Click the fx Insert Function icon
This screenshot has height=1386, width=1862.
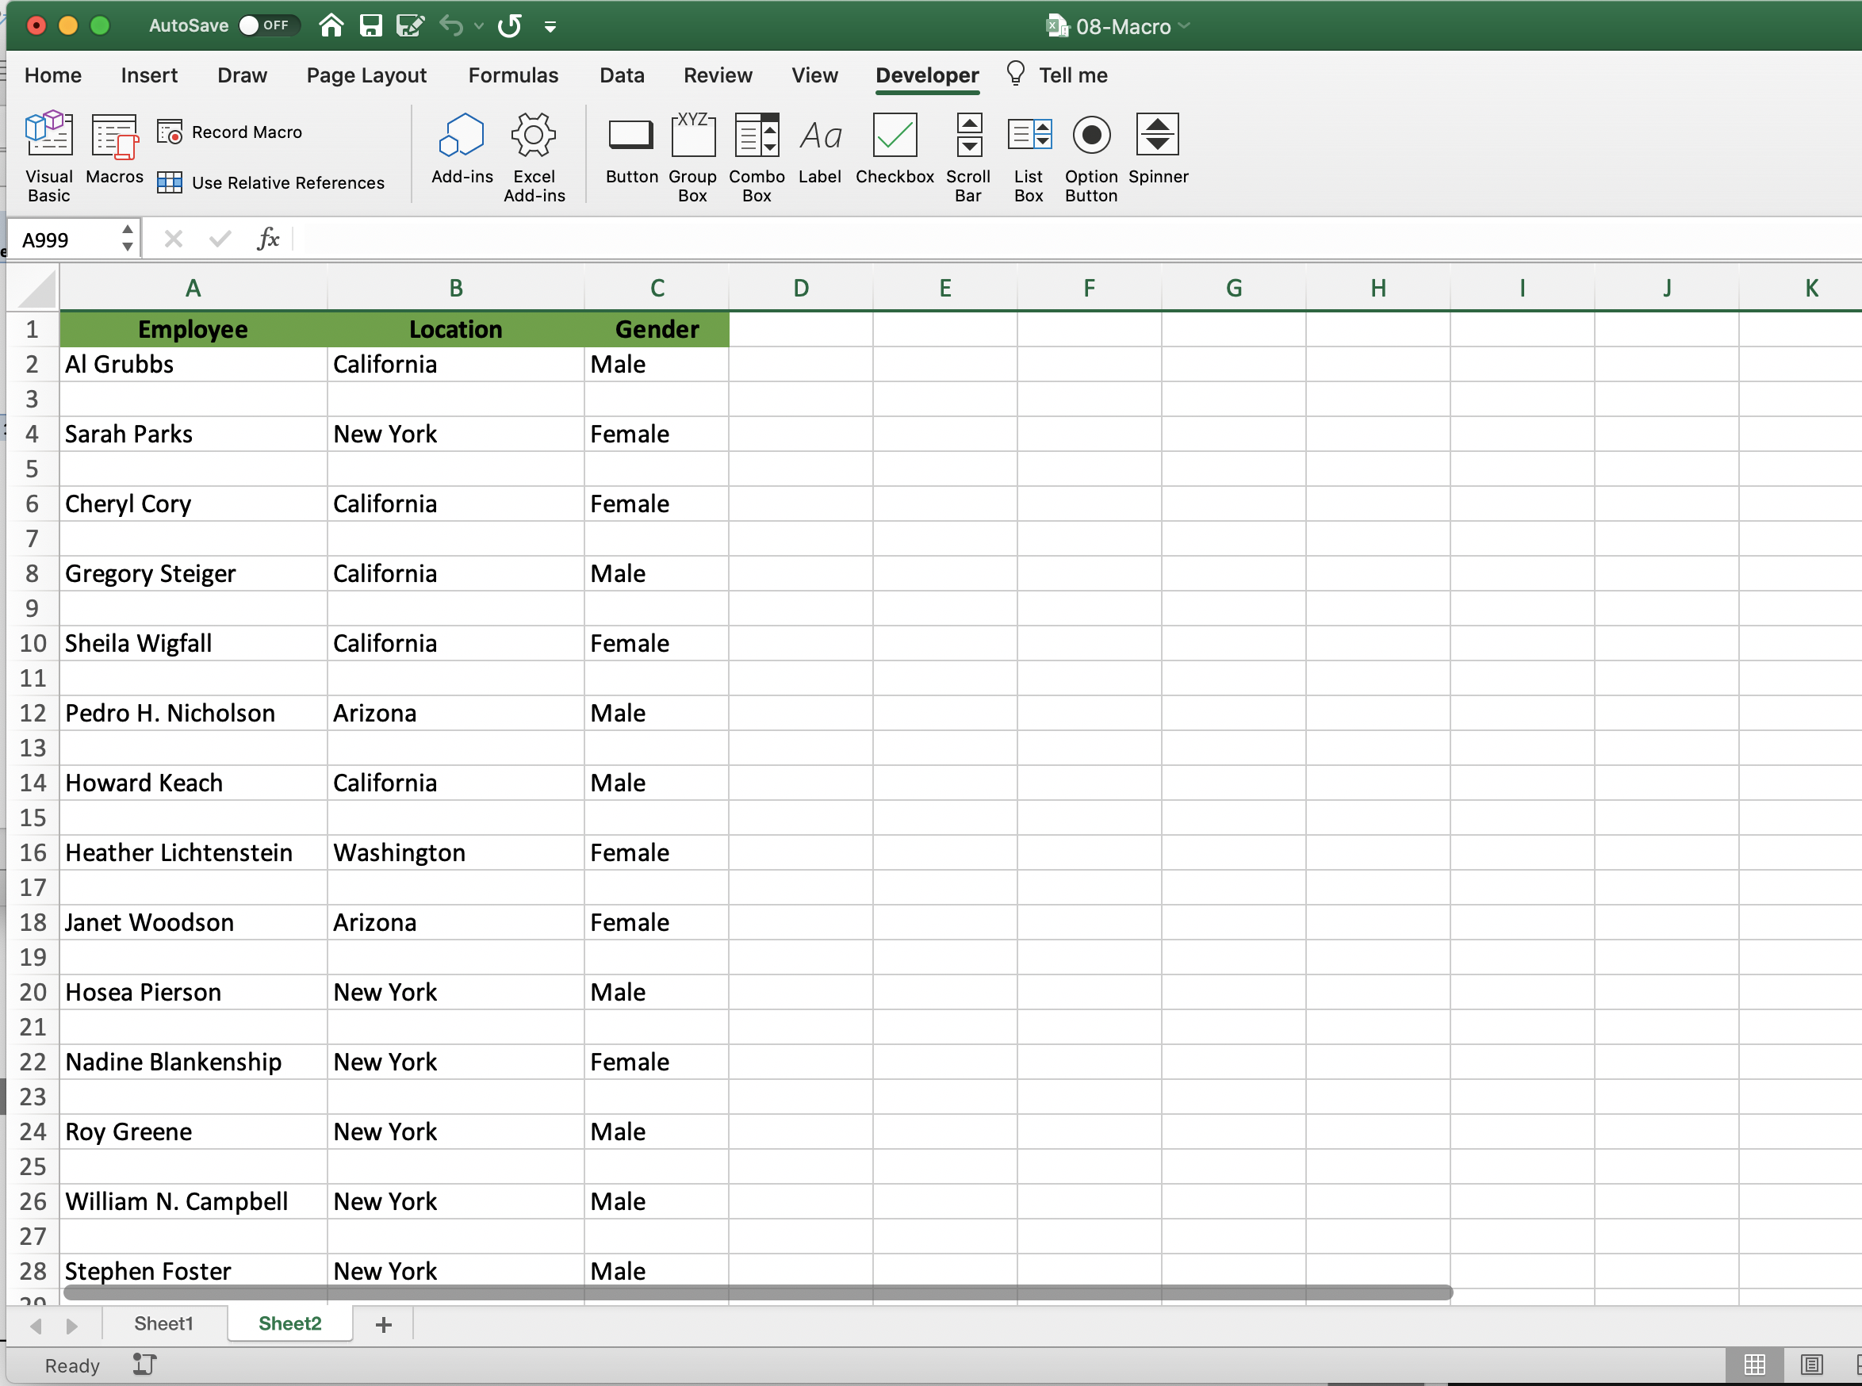pyautogui.click(x=268, y=239)
